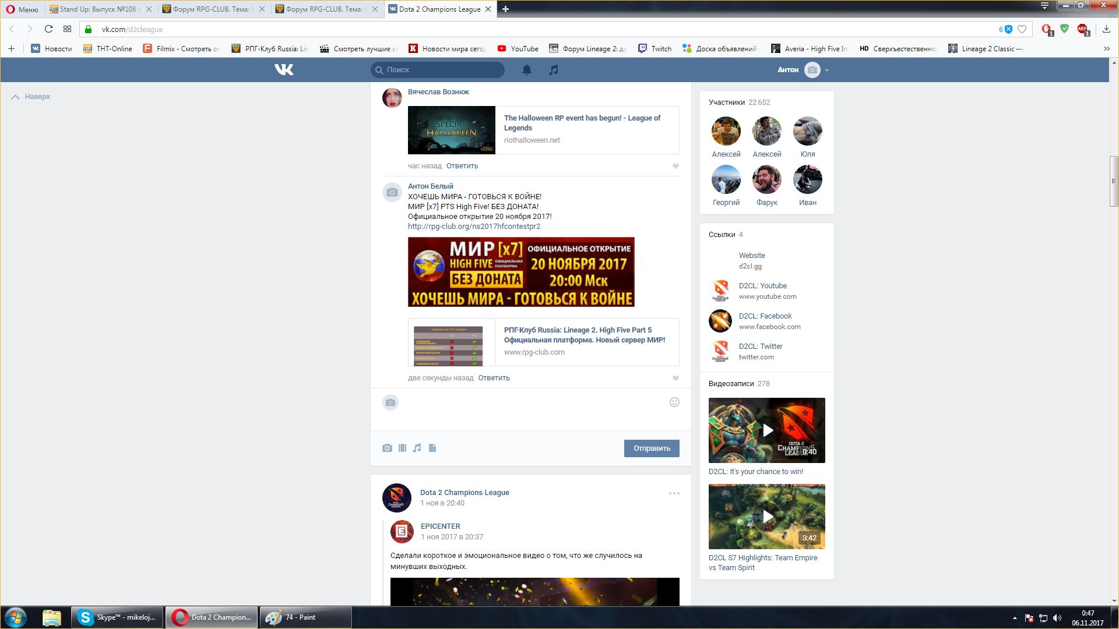Add page to bookmarks heart icon

pyautogui.click(x=1022, y=29)
